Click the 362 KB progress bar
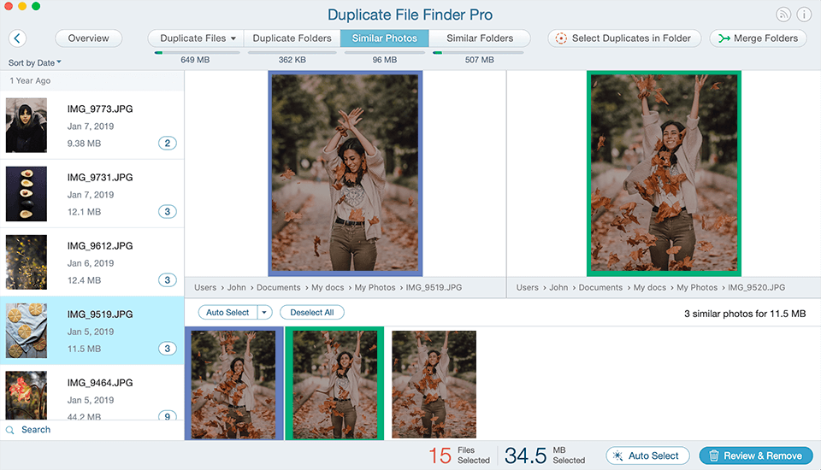The width and height of the screenshot is (821, 470). tap(292, 52)
